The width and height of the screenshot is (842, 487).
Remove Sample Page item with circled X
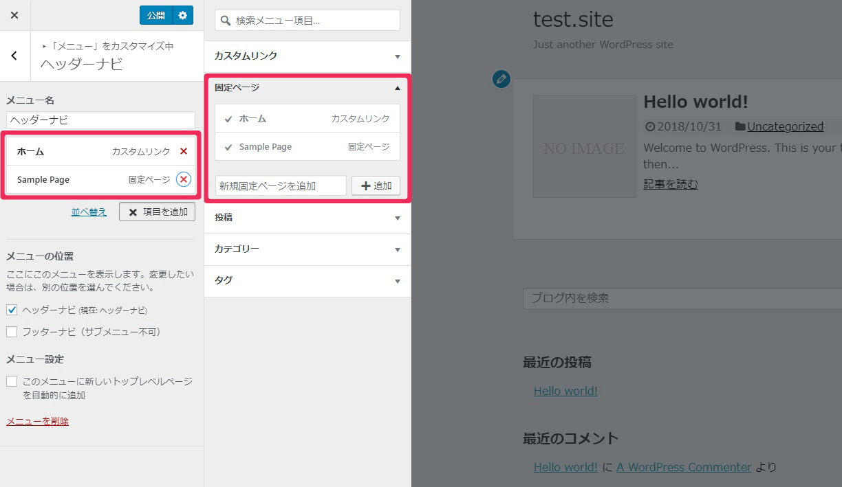point(183,179)
